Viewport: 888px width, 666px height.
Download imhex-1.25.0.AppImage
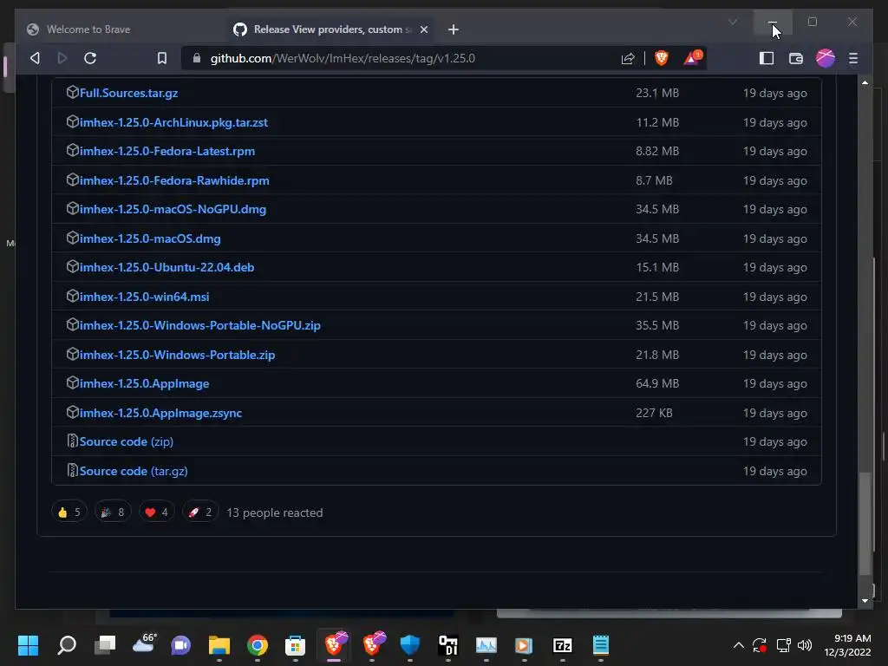coord(145,384)
